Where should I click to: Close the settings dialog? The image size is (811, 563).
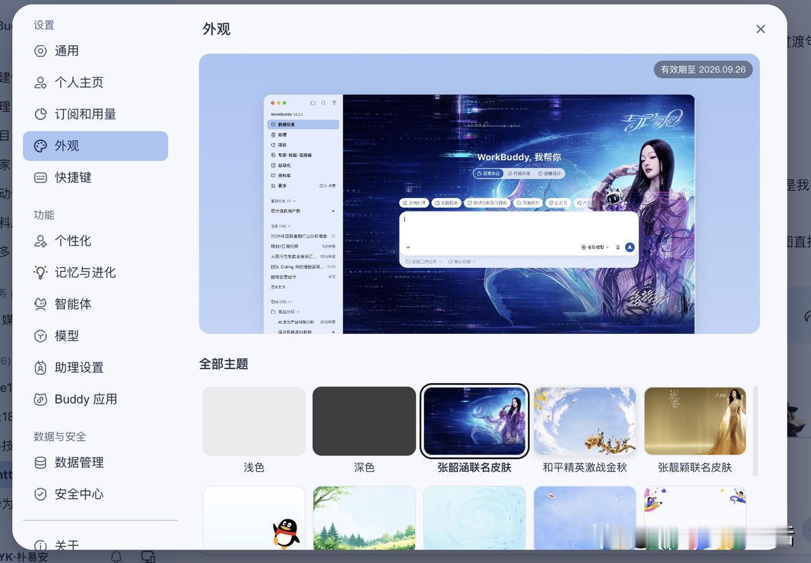click(761, 29)
